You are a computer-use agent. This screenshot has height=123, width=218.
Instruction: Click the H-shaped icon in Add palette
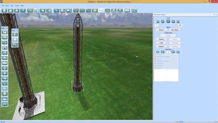4,32
